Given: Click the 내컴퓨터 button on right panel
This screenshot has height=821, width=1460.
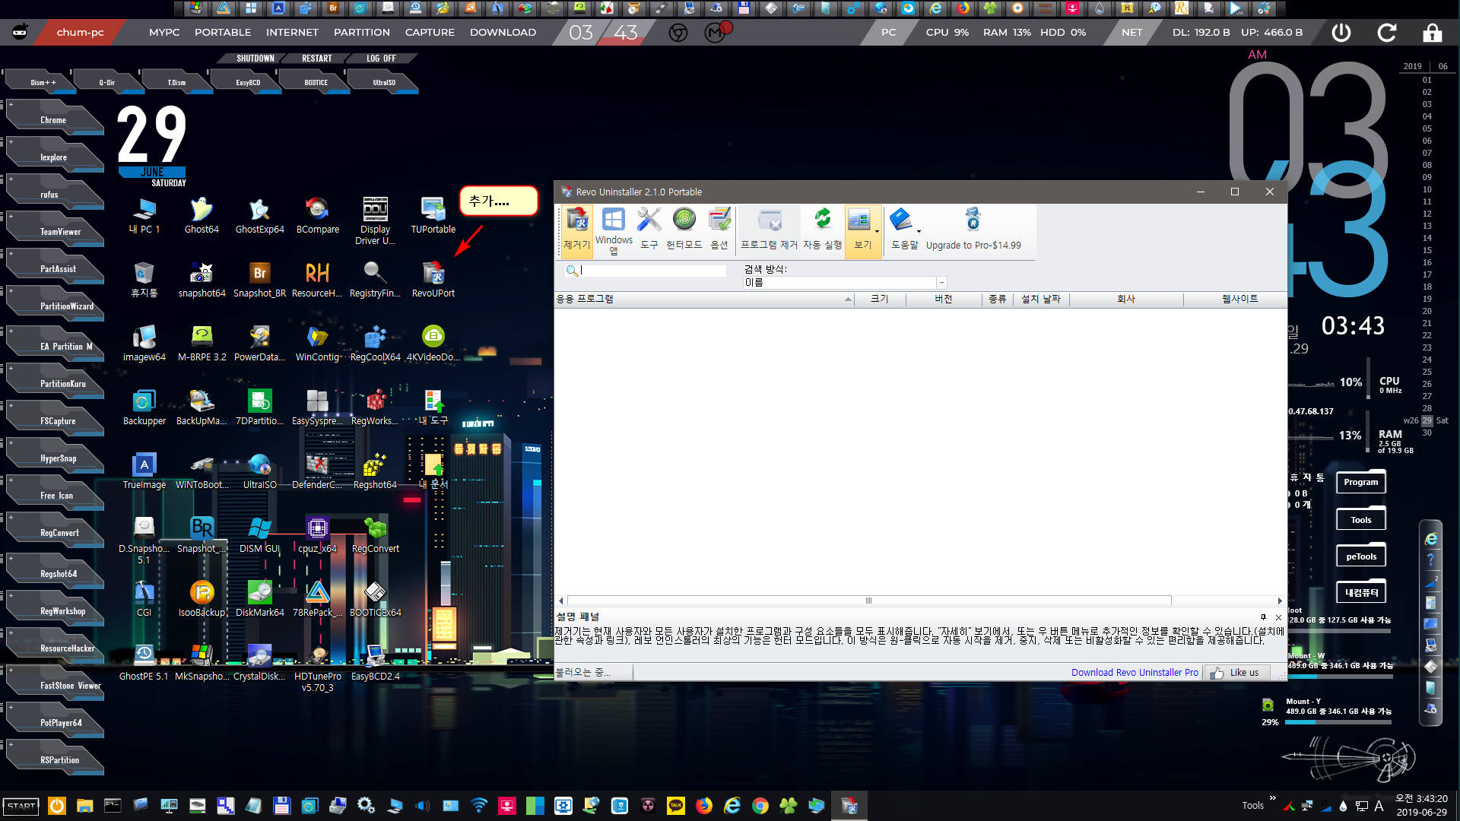Looking at the screenshot, I should point(1360,592).
